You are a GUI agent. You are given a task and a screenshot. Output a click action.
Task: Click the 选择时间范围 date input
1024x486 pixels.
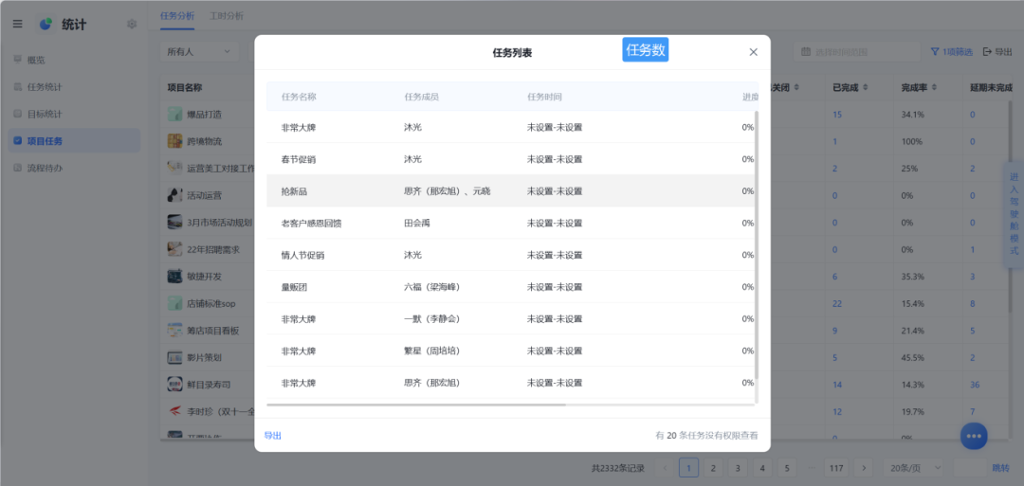[856, 51]
